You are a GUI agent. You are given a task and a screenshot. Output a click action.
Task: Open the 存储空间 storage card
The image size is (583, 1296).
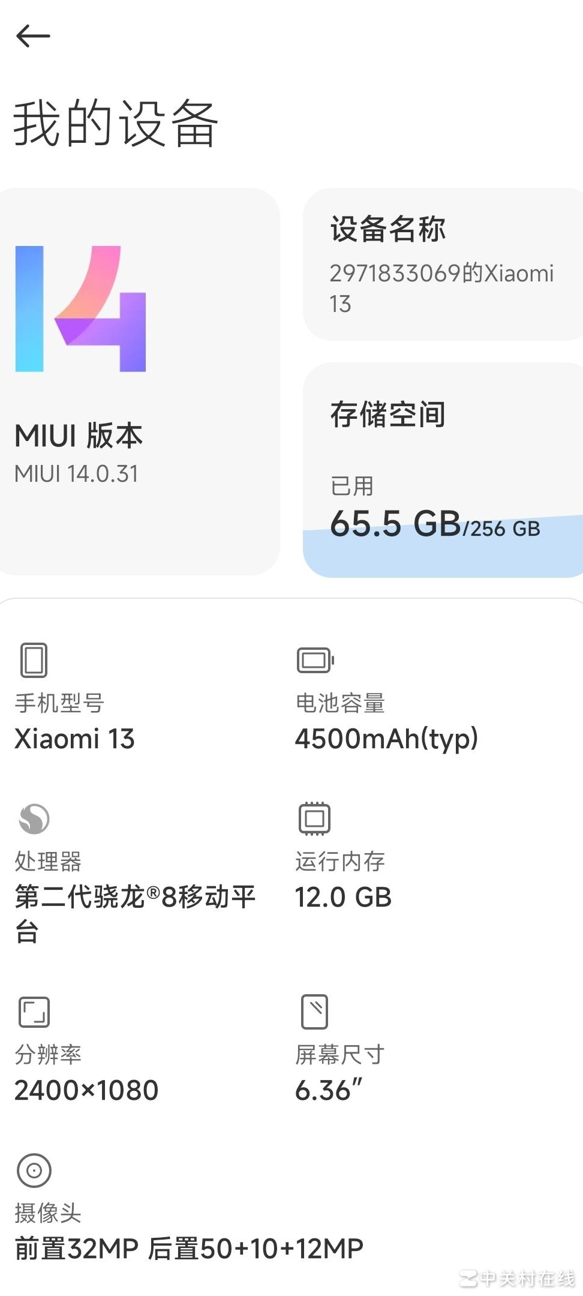tap(443, 470)
